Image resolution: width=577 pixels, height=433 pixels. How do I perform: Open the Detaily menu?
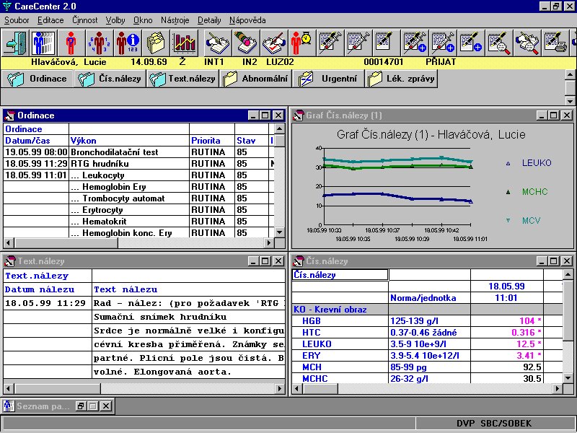[x=209, y=20]
